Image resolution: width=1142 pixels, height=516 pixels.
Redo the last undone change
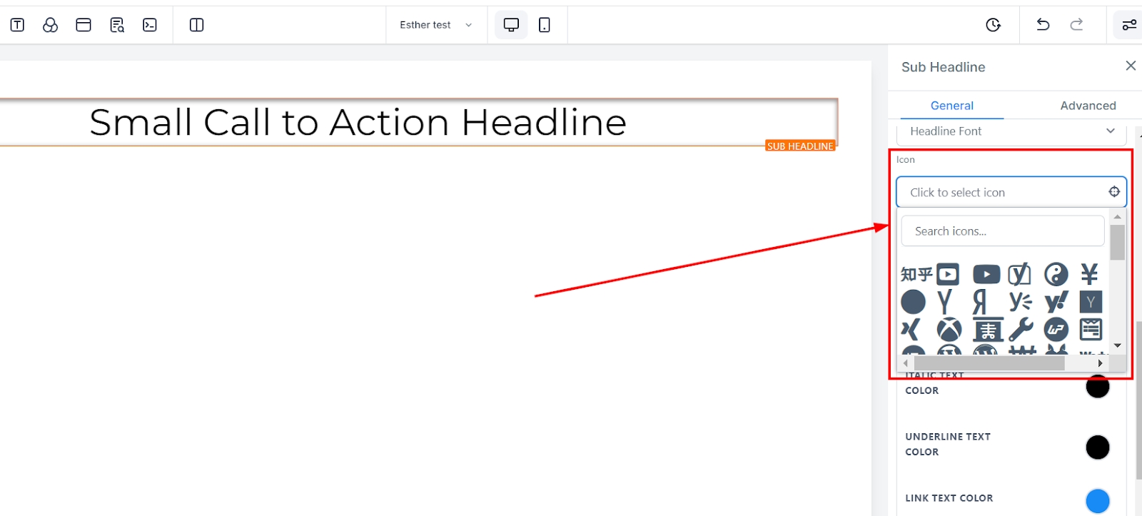click(1076, 25)
